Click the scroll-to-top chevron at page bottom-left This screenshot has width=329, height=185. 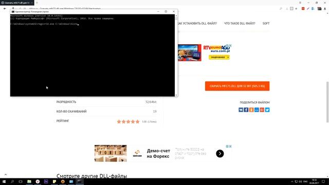pyautogui.click(x=6, y=175)
